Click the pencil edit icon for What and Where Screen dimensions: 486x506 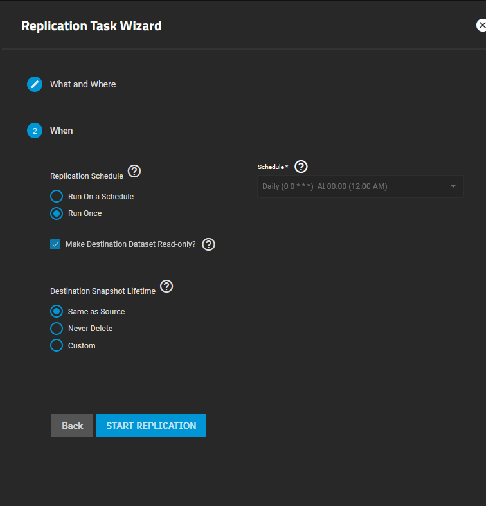[x=35, y=84]
